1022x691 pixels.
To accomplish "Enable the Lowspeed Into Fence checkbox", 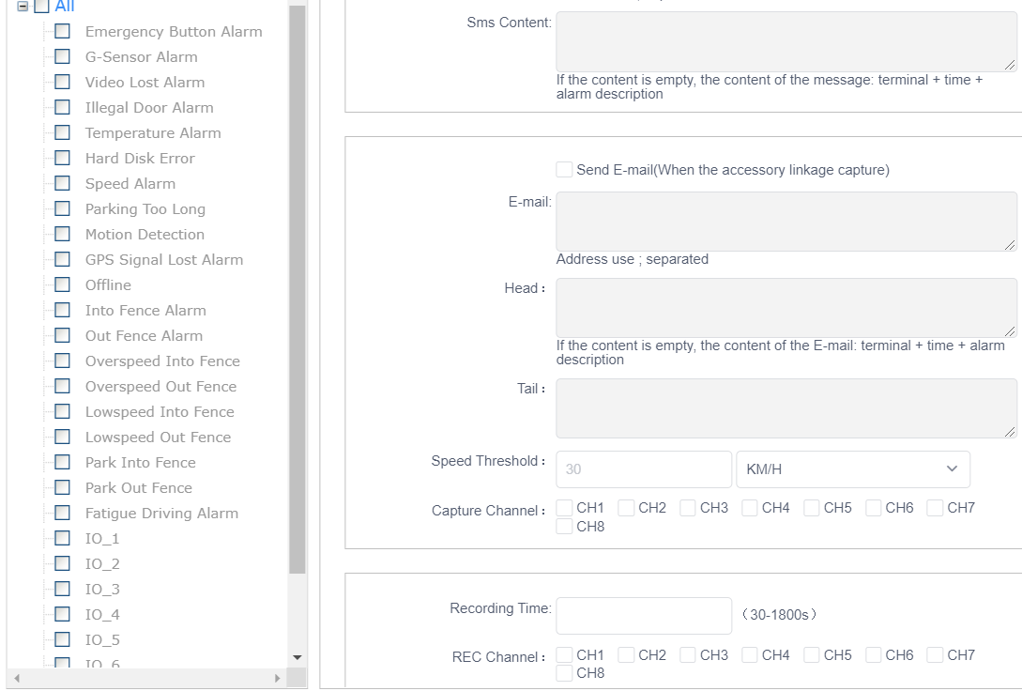I will pyautogui.click(x=63, y=411).
